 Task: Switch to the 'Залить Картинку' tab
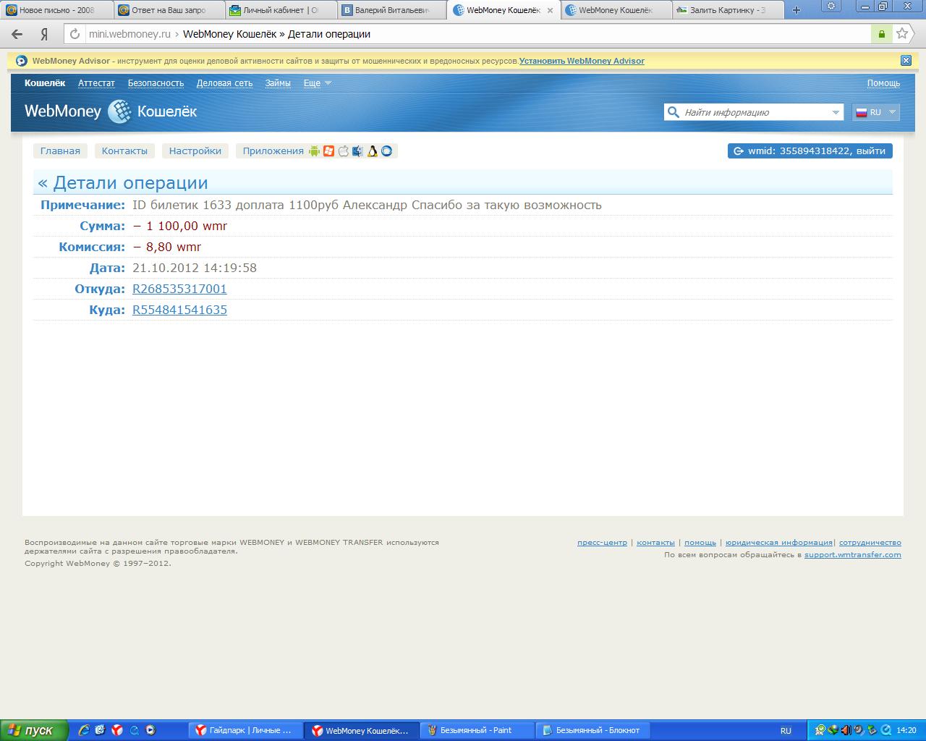click(728, 10)
